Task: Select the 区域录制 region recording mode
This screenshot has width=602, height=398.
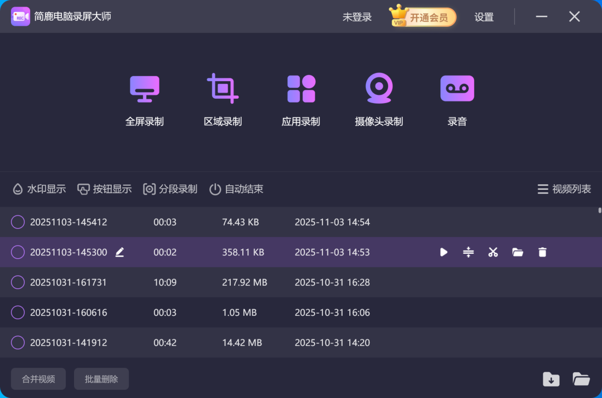Action: [x=223, y=99]
